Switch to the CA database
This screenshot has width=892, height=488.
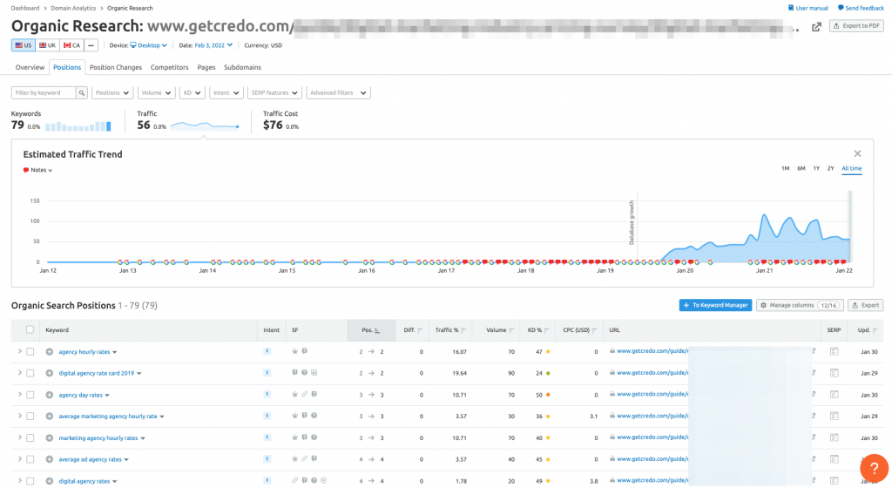point(71,45)
